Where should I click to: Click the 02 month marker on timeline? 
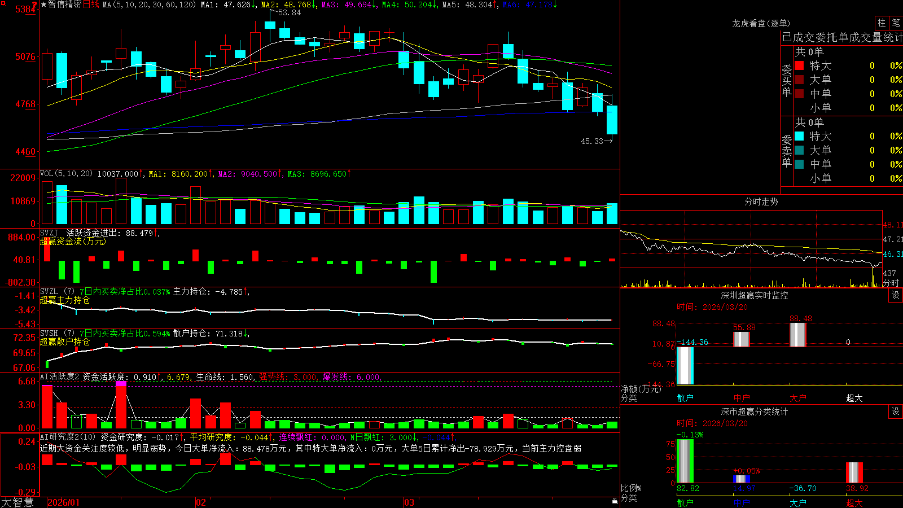point(200,502)
